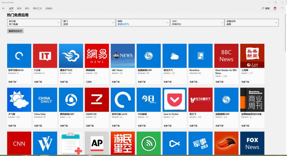The height and width of the screenshot is (156, 287).
Task: Open the 今日新闻 app icon
Action: coord(149,100)
